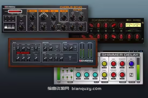This screenshot has width=148, height=98.
Task: Click the red DELAY3000 display
Action: tap(23, 53)
